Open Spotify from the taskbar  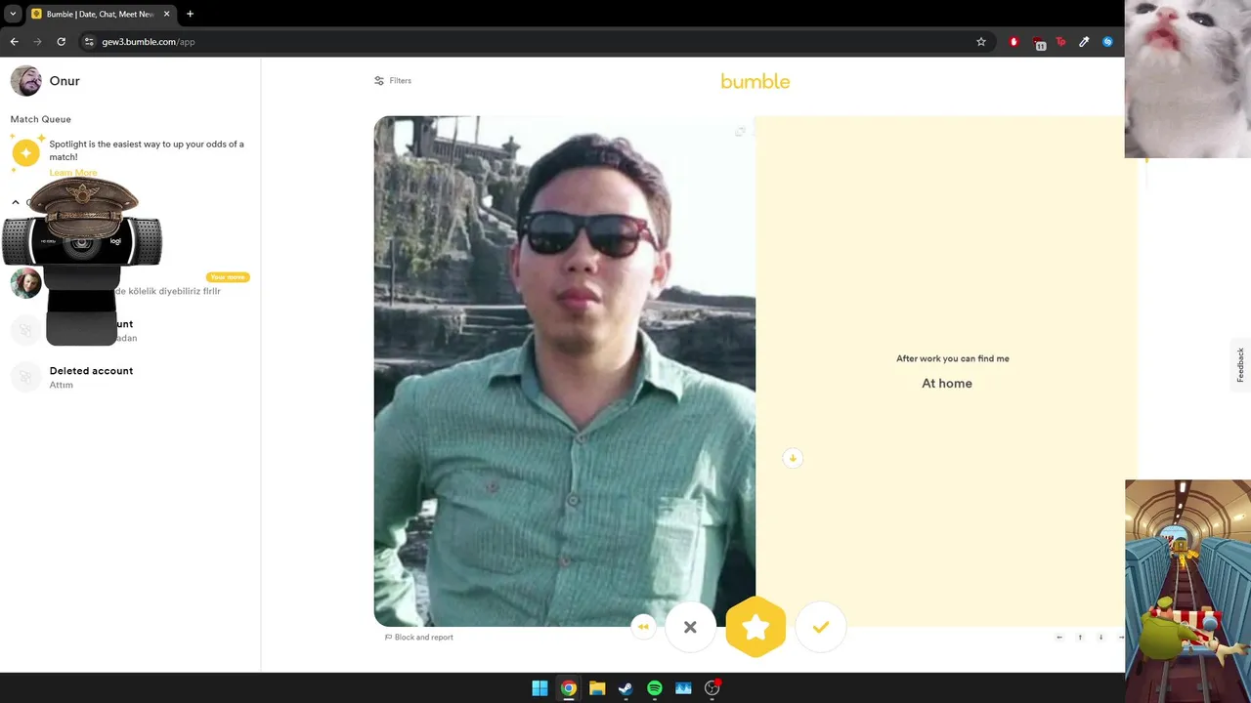click(x=655, y=688)
